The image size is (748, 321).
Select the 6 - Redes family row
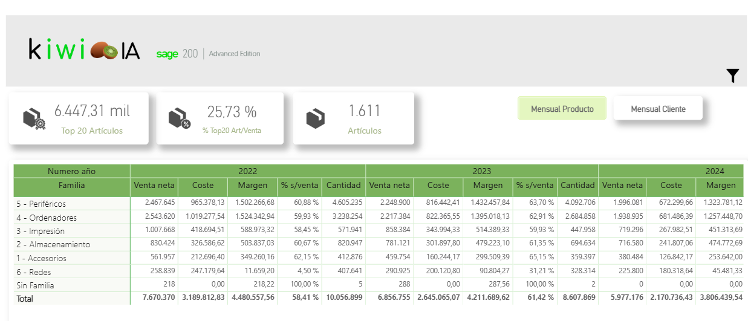coord(34,272)
